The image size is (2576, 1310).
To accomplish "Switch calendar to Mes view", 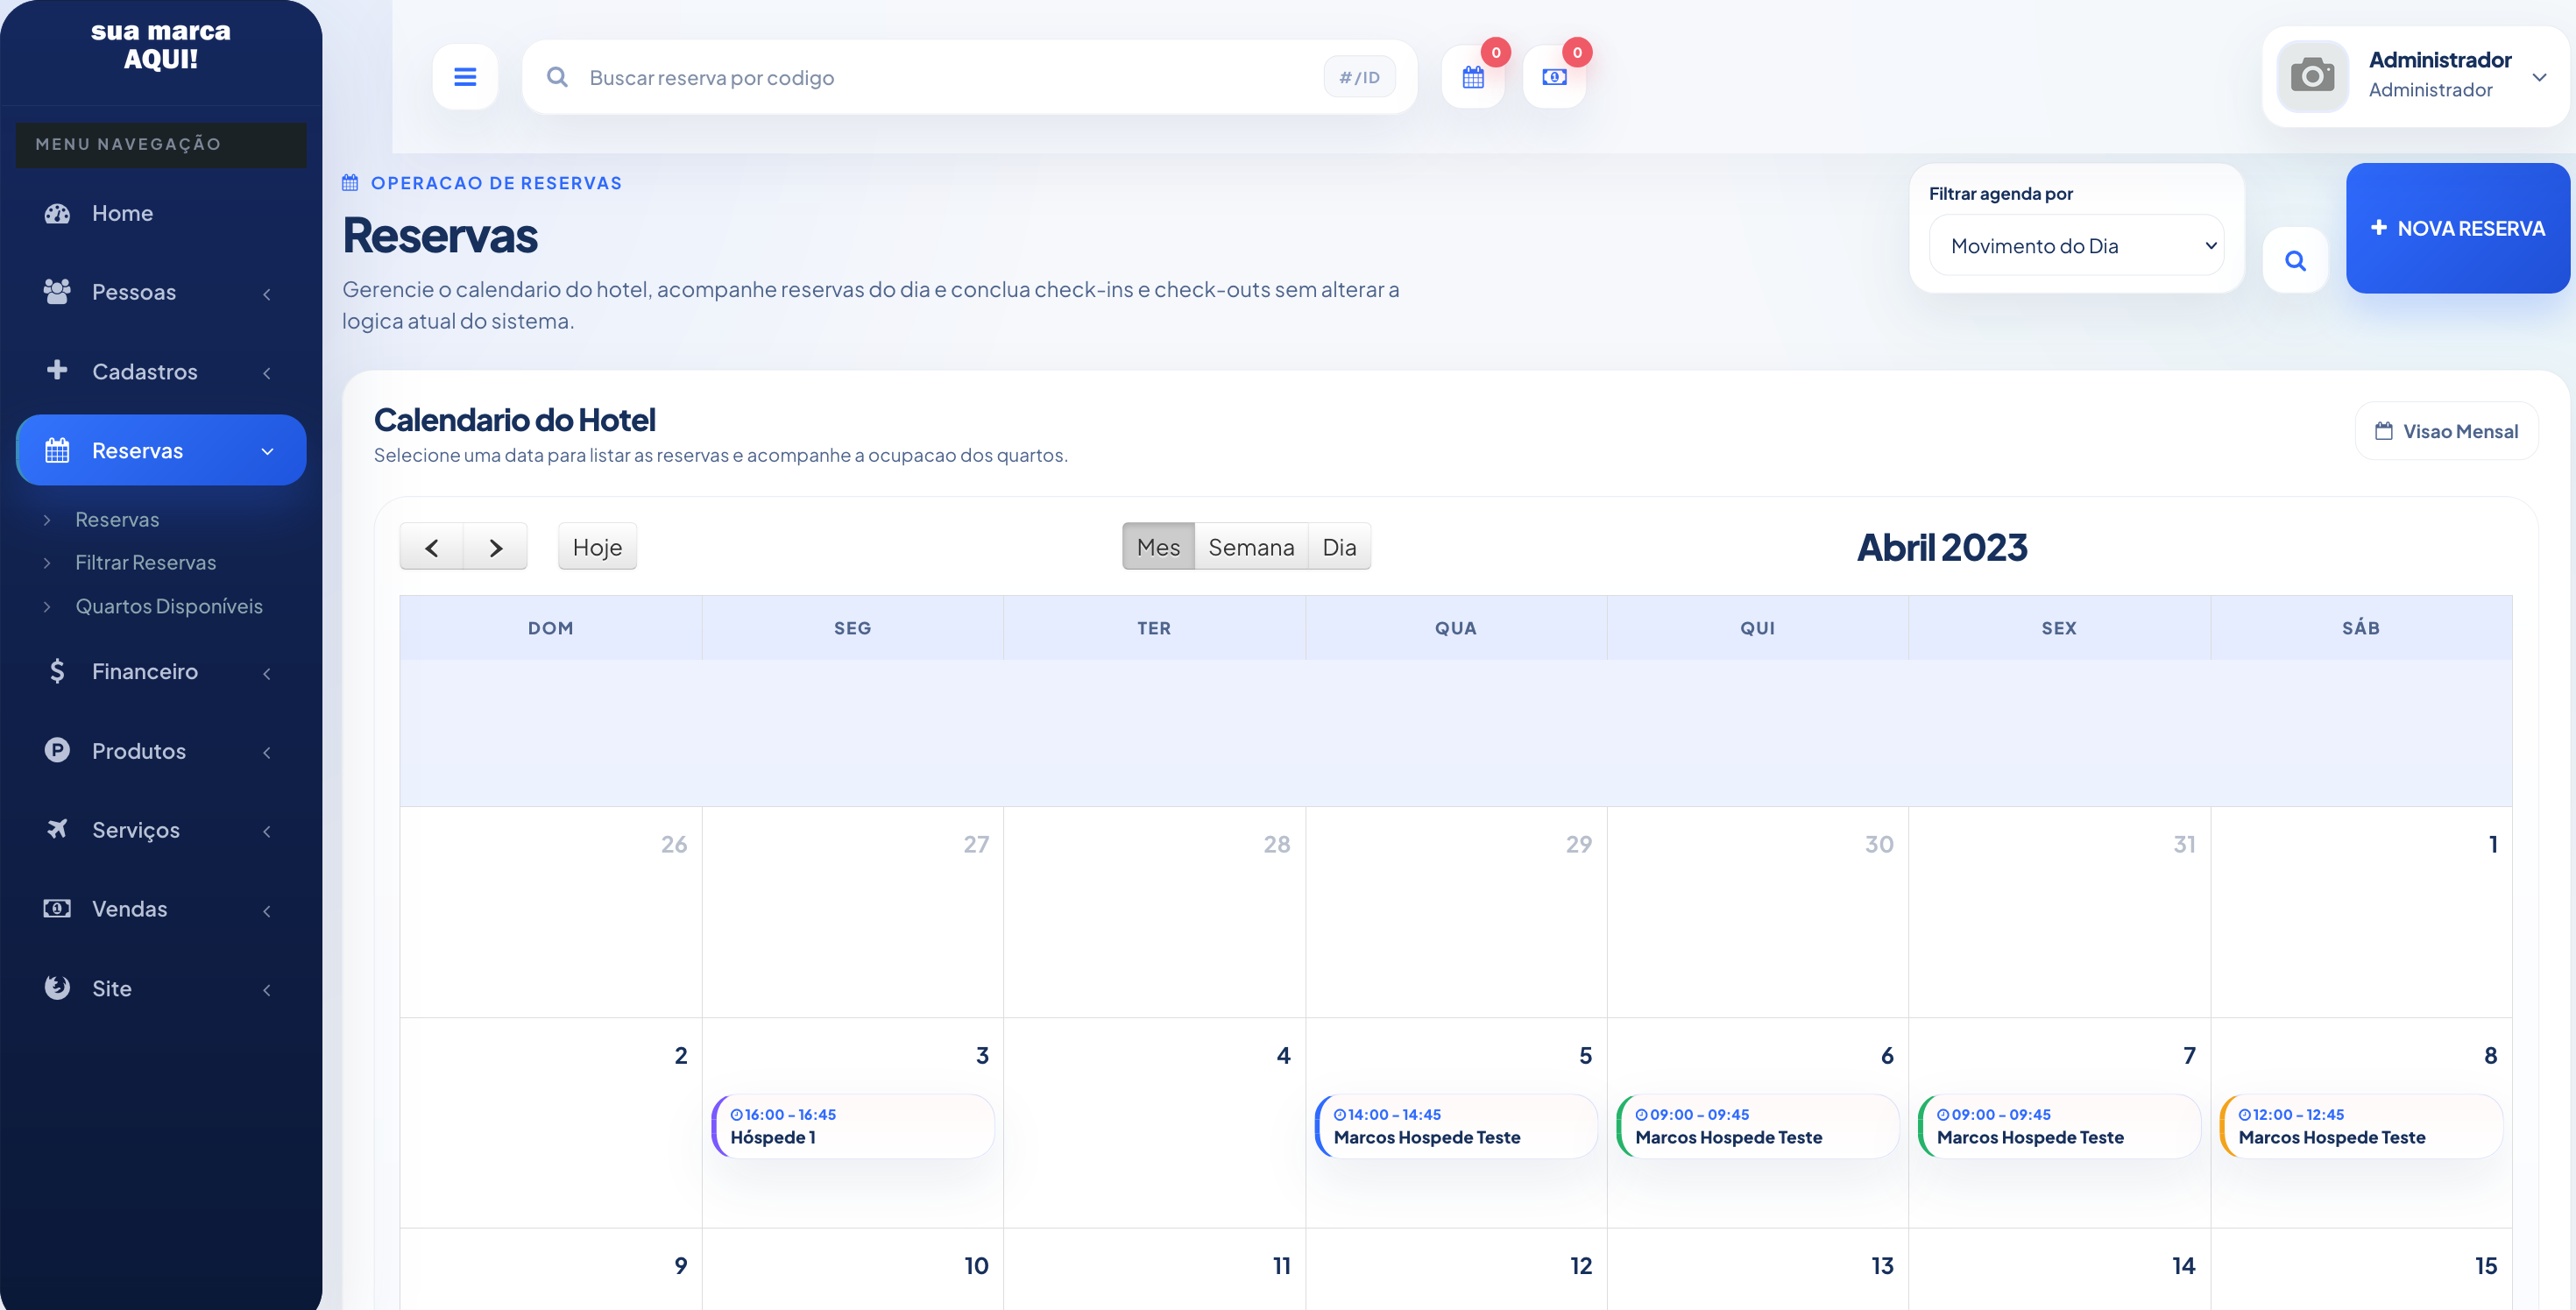I will click(x=1158, y=547).
